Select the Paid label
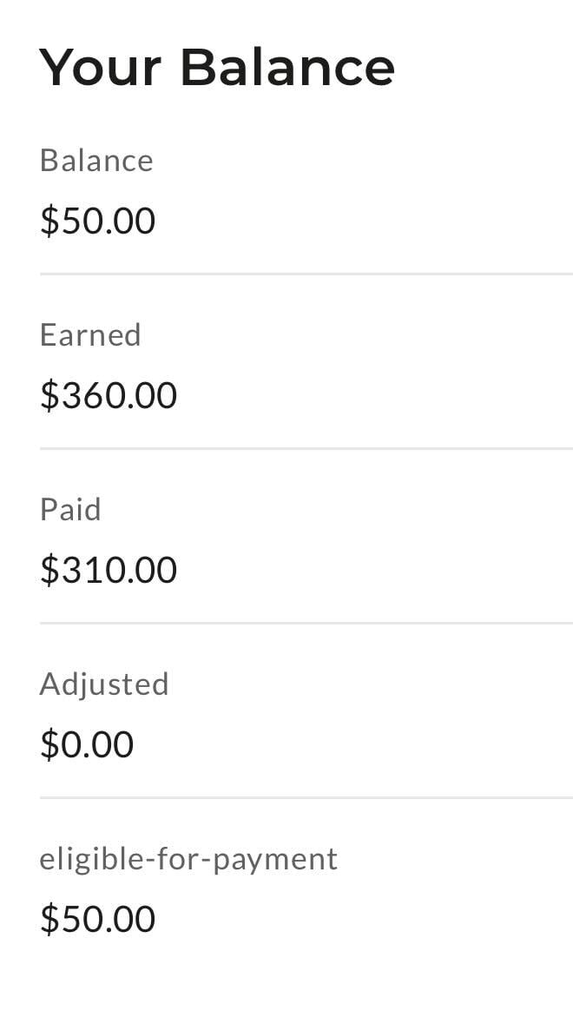The width and height of the screenshot is (573, 1011). (x=70, y=509)
